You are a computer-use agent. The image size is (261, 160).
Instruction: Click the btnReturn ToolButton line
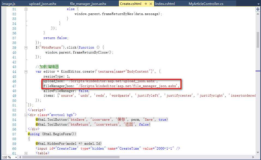(x=93, y=124)
